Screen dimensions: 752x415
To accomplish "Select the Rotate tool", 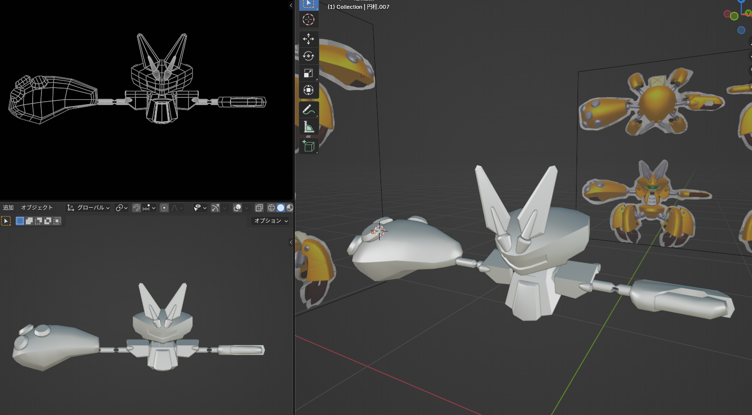I will [x=309, y=56].
